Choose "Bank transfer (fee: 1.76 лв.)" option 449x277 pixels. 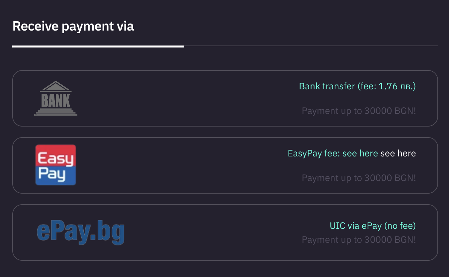click(357, 86)
